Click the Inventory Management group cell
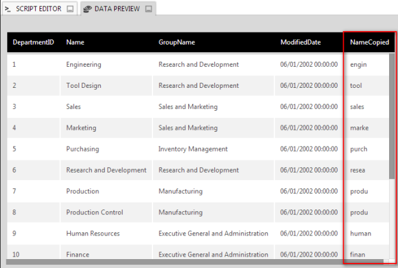The height and width of the screenshot is (268, 398). click(x=193, y=149)
